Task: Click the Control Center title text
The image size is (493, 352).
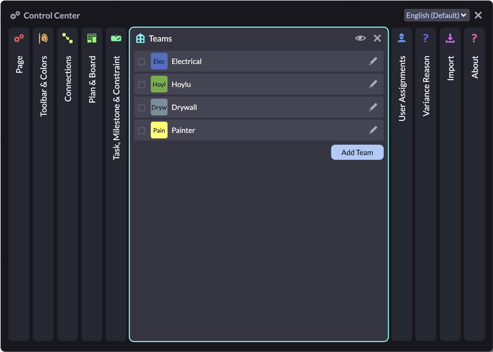Action: point(52,16)
